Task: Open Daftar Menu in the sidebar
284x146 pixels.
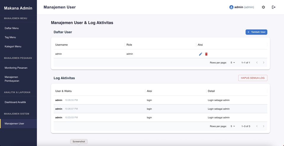Action: 12,28
